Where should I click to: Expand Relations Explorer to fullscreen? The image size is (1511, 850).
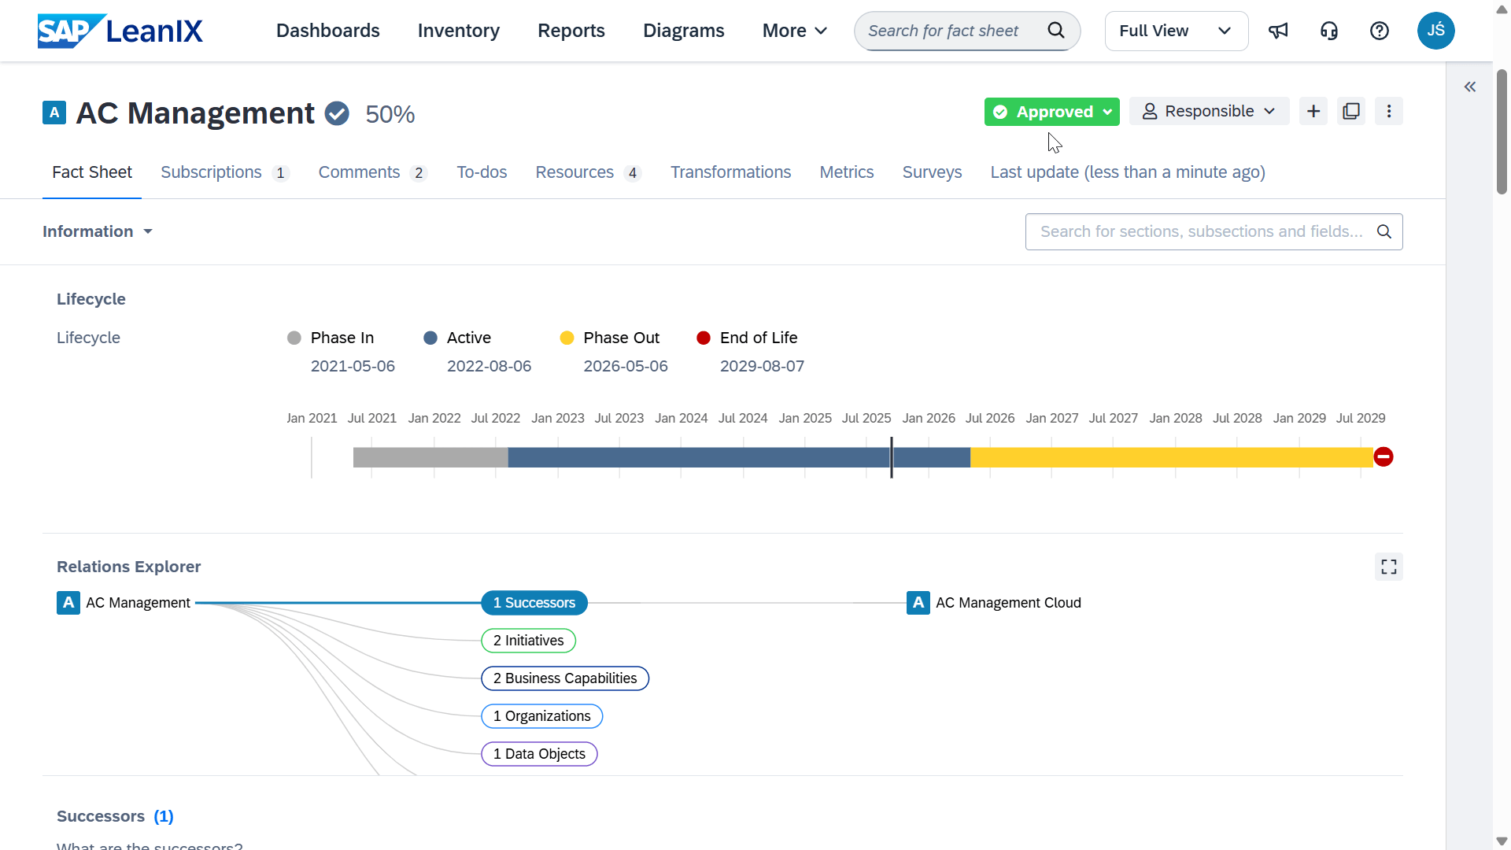(1389, 567)
